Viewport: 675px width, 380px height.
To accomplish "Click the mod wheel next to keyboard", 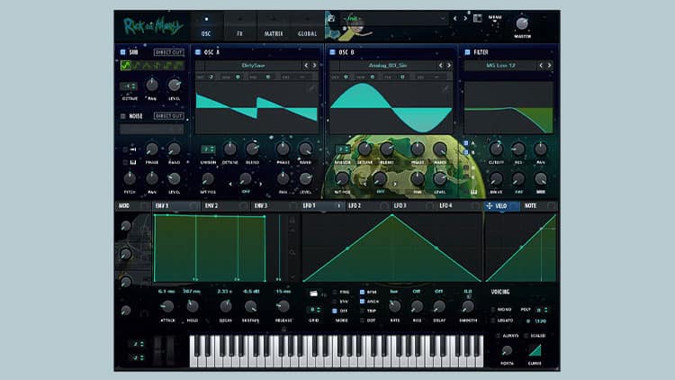I will (171, 350).
